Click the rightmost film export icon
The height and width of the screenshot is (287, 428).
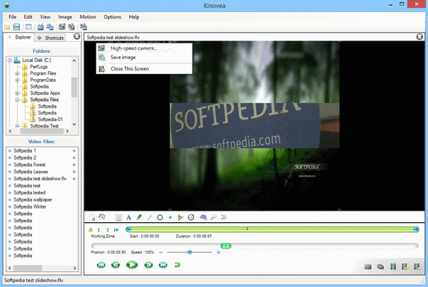[x=417, y=266]
